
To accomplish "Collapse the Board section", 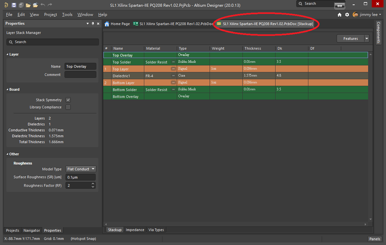I will 8,90.
